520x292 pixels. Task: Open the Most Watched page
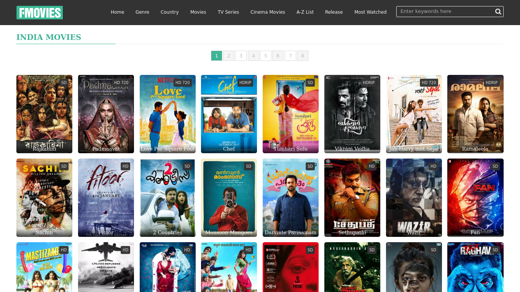coord(370,12)
